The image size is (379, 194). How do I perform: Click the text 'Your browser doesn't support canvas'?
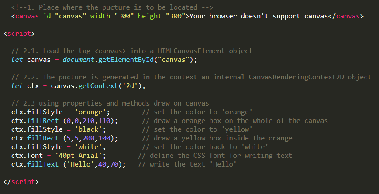[258, 16]
